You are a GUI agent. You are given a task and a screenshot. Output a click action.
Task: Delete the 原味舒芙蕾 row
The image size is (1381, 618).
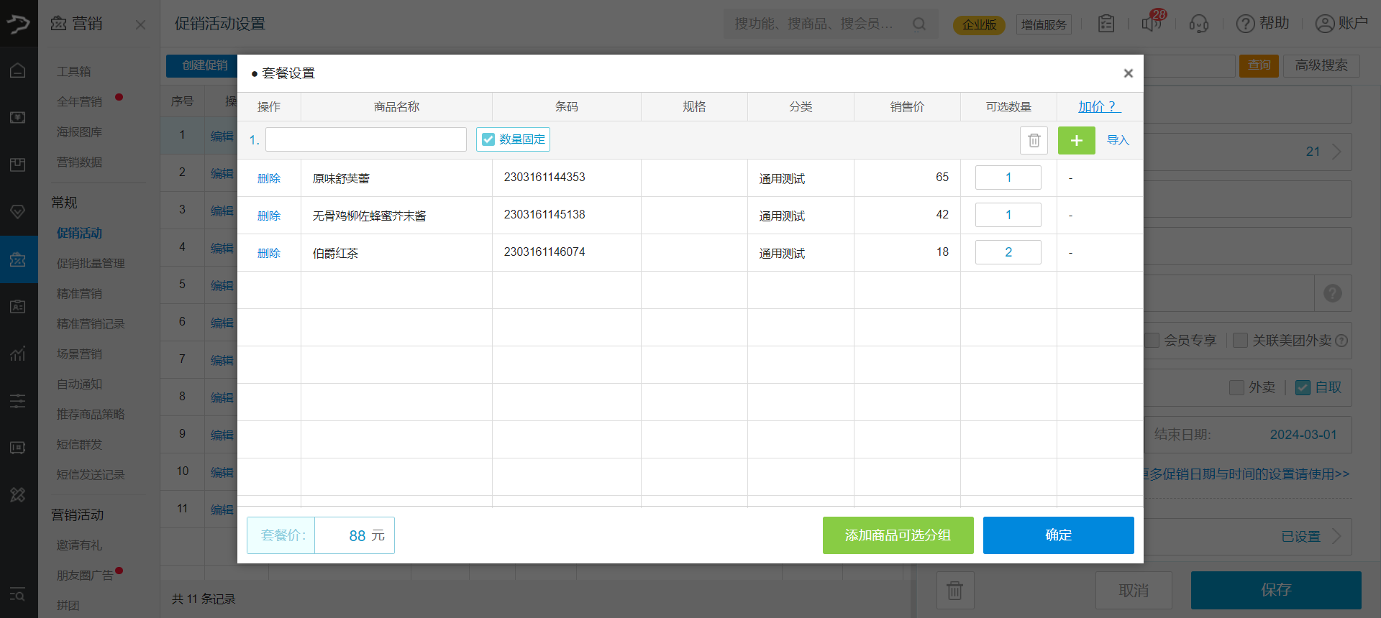[269, 178]
